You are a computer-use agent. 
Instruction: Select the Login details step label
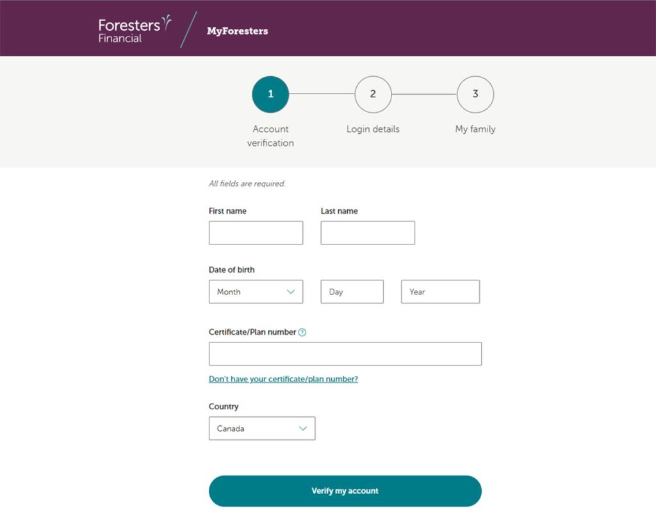click(x=373, y=129)
